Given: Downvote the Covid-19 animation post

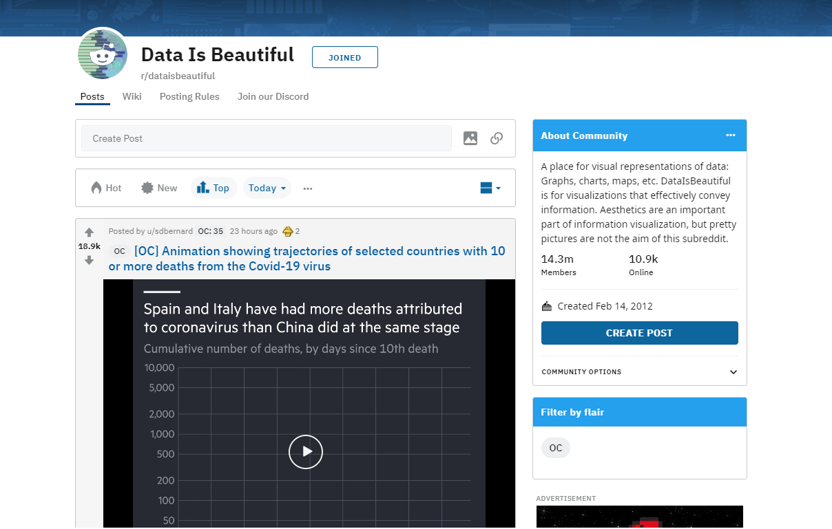Looking at the screenshot, I should (89, 260).
